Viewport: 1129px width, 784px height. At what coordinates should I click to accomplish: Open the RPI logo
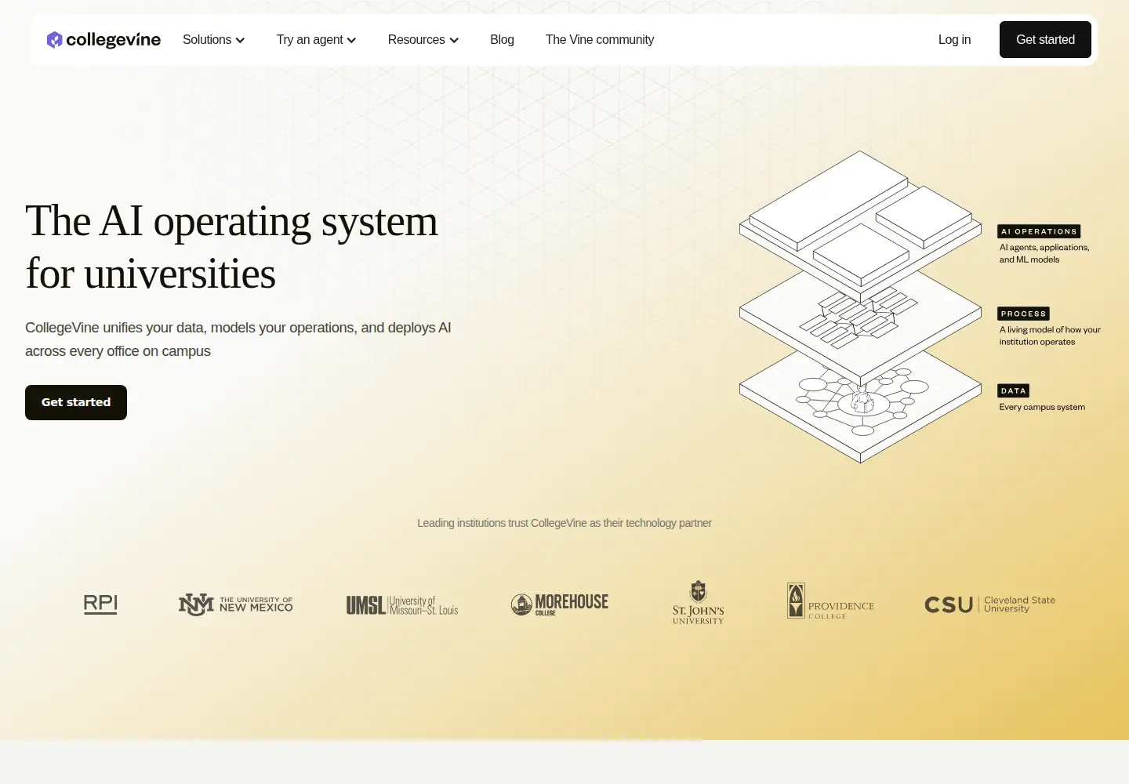100,604
